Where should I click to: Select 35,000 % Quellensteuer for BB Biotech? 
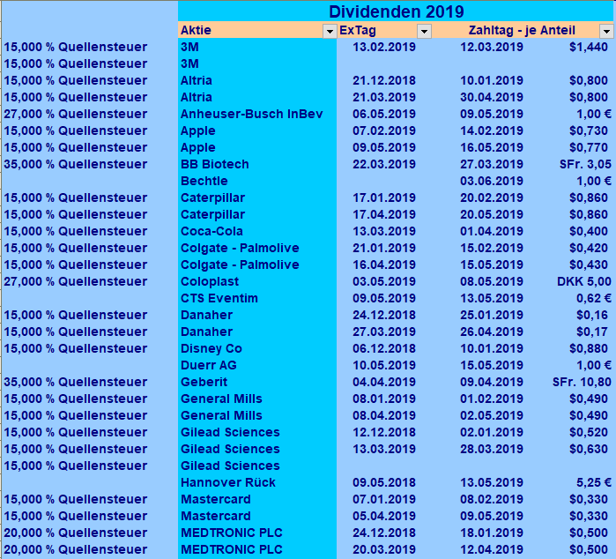click(76, 164)
